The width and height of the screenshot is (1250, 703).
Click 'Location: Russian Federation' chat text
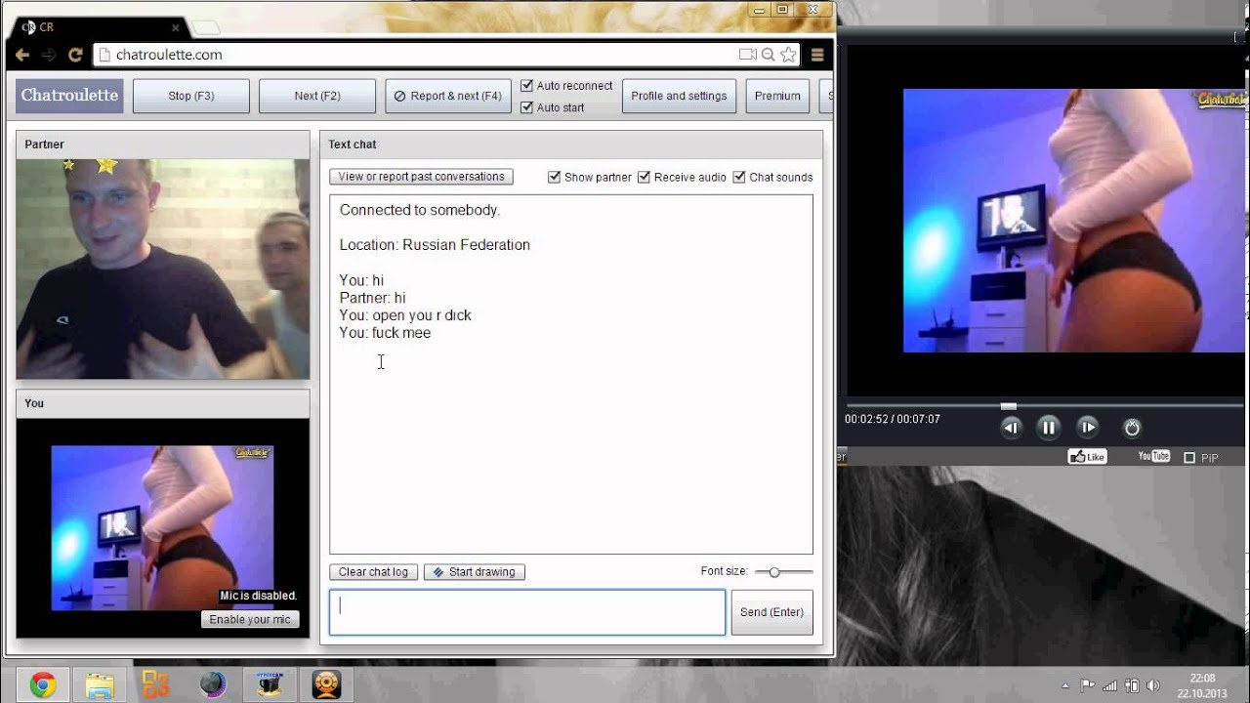[435, 245]
